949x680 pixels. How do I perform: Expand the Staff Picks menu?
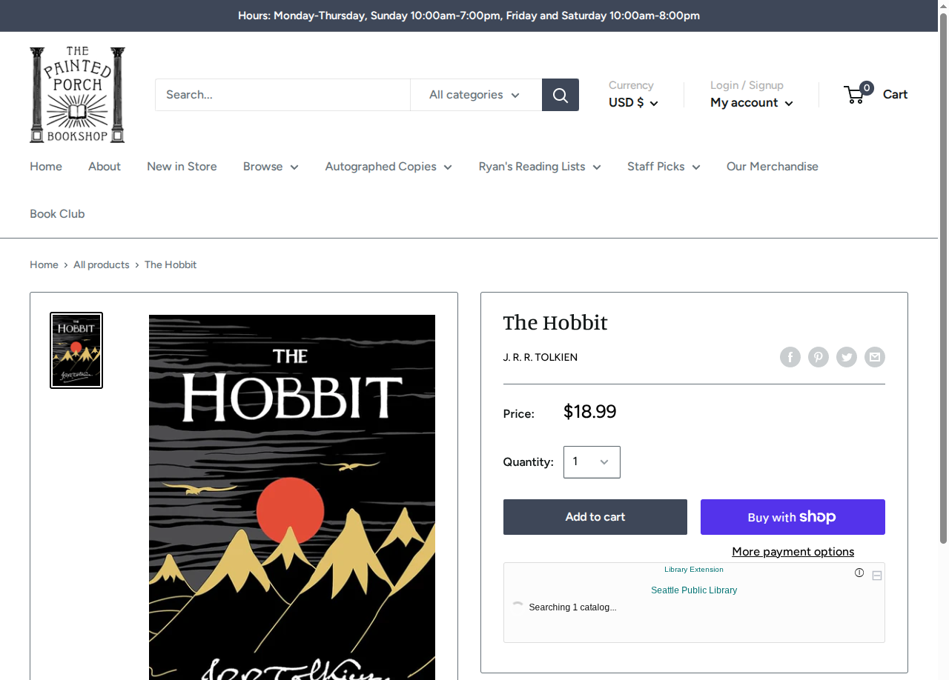click(664, 167)
